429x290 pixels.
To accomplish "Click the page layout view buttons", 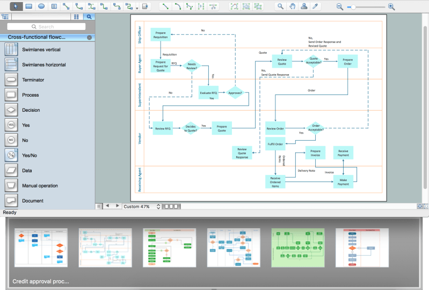I will 171,207.
